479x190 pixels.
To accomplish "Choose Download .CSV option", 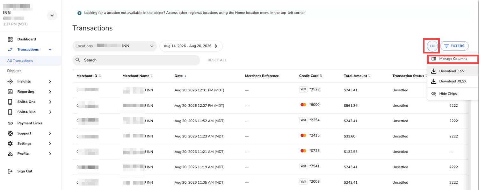I will point(453,71).
